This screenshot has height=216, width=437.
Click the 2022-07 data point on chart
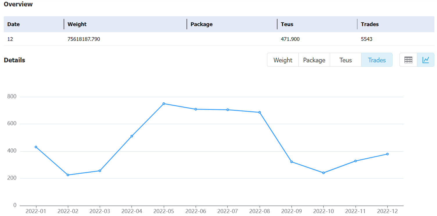click(x=228, y=110)
